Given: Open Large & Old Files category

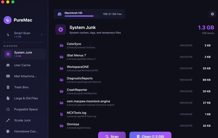Looking at the screenshot, I should [x=24, y=98].
